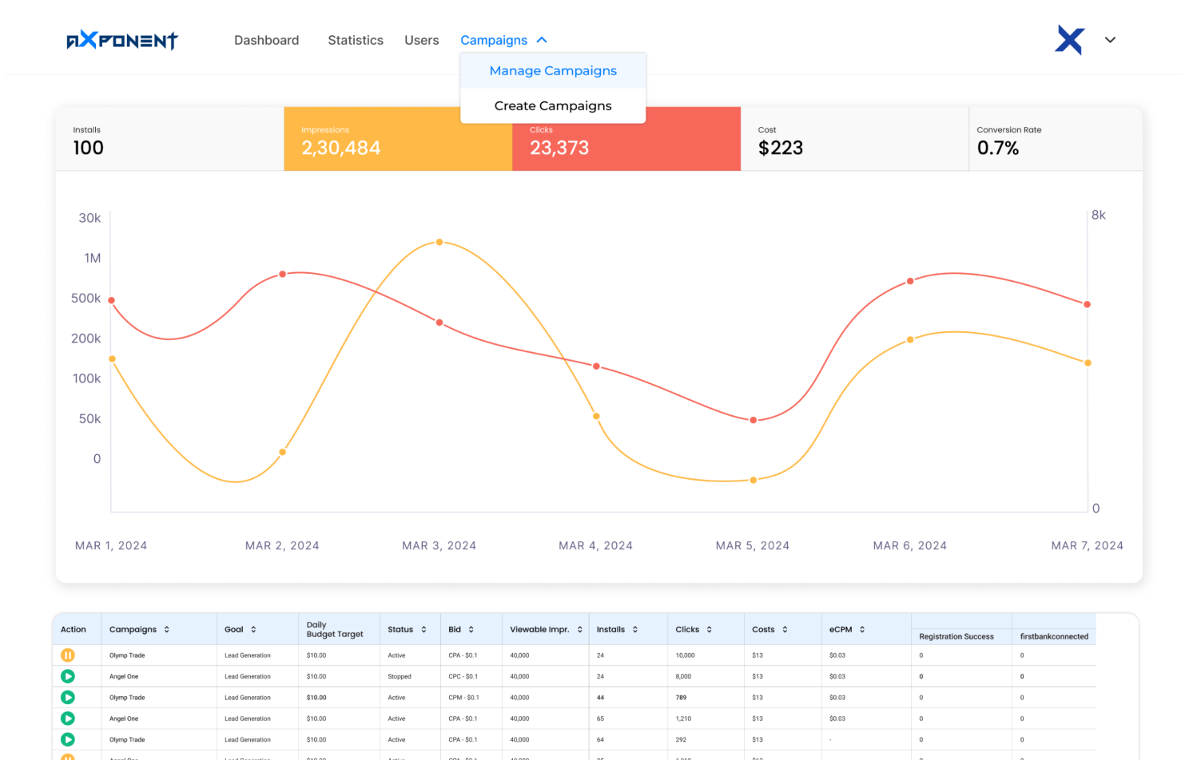The image size is (1185, 760).
Task: Choose Create Campaigns from the dropdown
Action: point(553,106)
